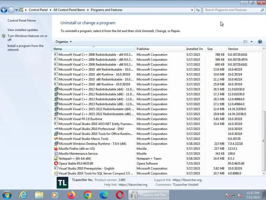Click the change view icon
The image size is (266, 200).
245,42
